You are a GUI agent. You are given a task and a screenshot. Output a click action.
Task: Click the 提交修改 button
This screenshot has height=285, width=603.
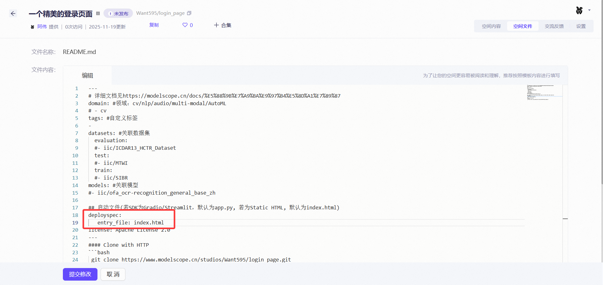80,274
